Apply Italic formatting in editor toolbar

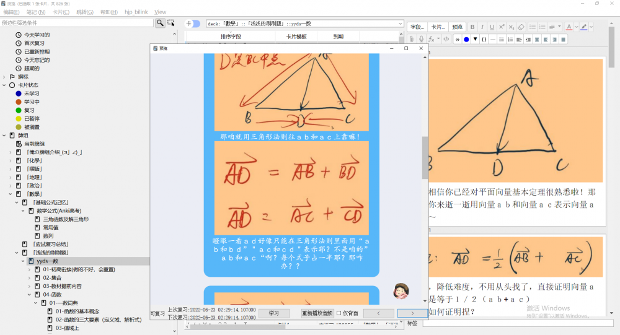pos(482,27)
